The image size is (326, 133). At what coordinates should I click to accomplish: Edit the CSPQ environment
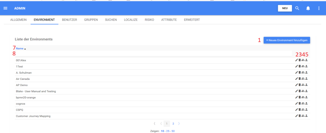297,110
